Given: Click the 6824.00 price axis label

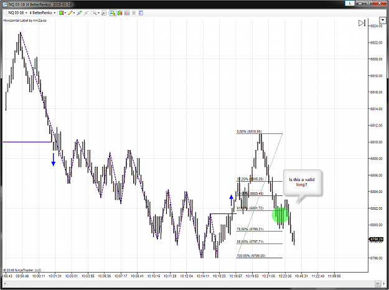Looking at the screenshot, I should [x=377, y=26].
